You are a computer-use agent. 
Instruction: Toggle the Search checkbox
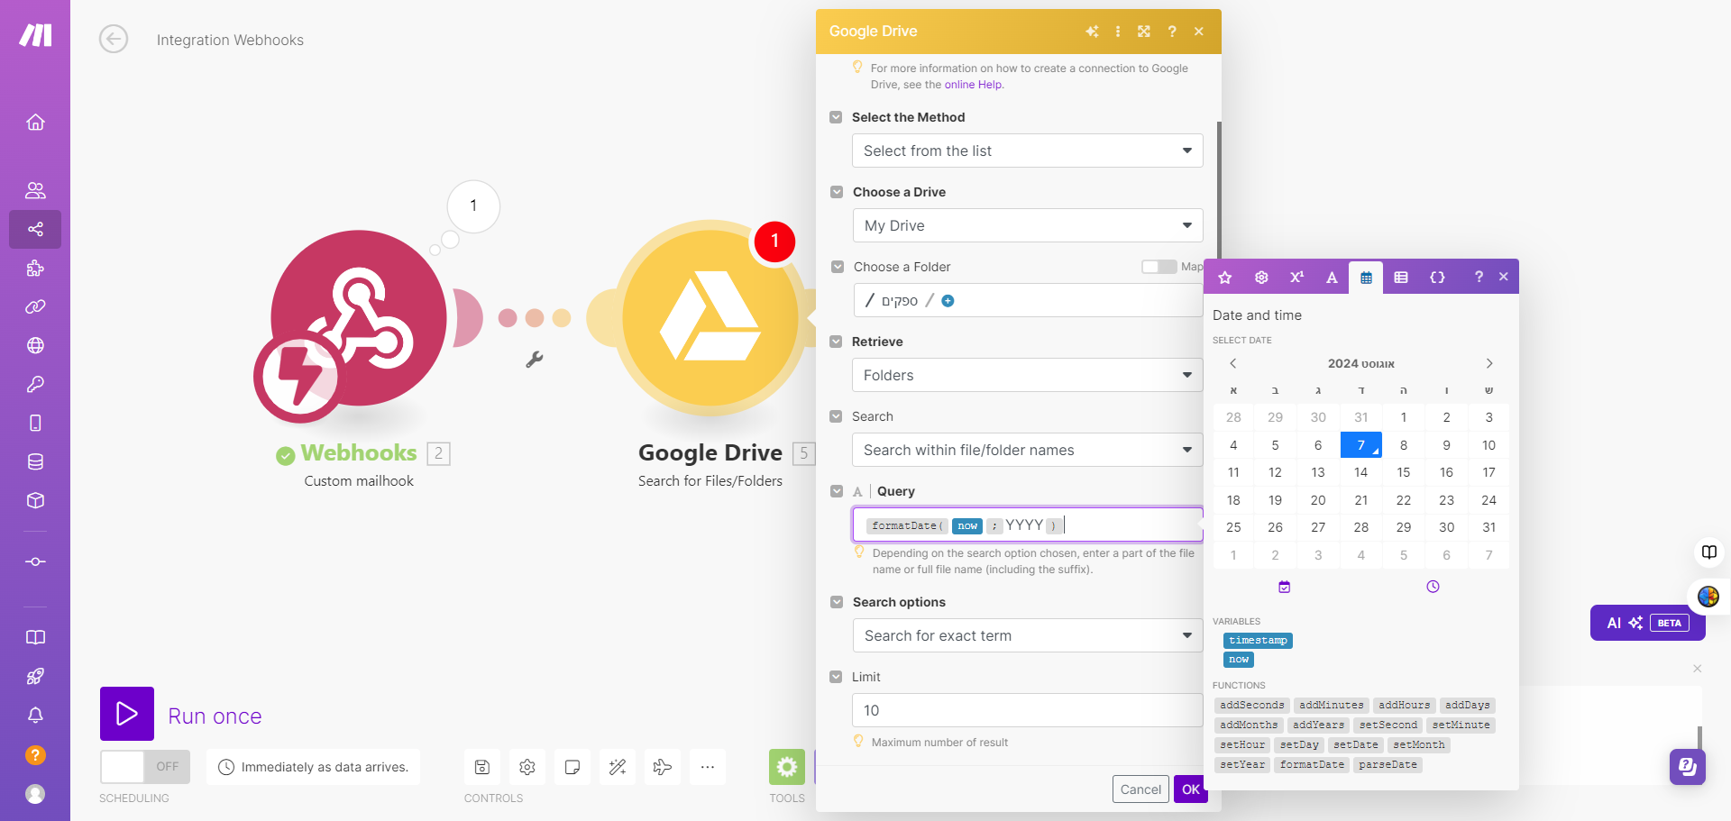point(836,416)
